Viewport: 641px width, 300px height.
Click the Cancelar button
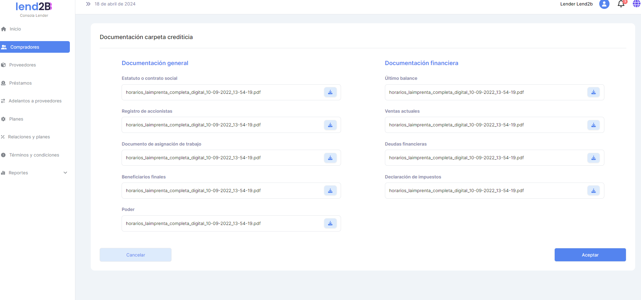(x=136, y=255)
